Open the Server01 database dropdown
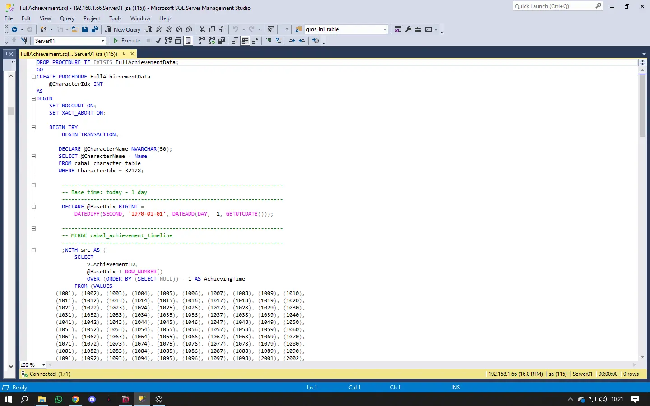This screenshot has width=650, height=406. point(70,41)
